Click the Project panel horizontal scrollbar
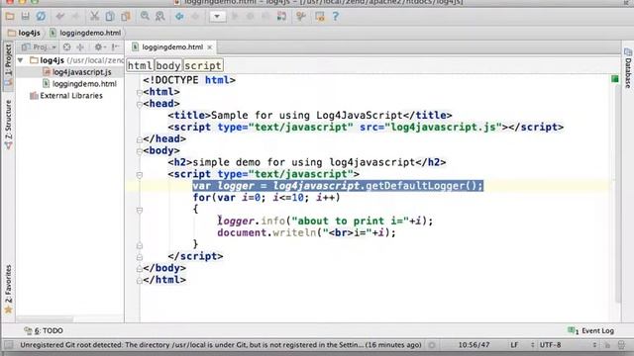This screenshot has height=356, width=634. coord(45,318)
